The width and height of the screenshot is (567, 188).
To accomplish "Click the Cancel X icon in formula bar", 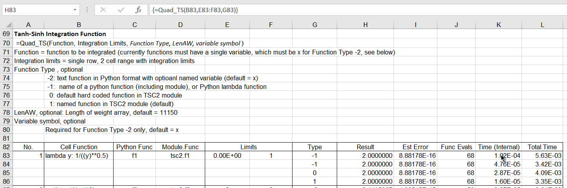I will [x=103, y=10].
